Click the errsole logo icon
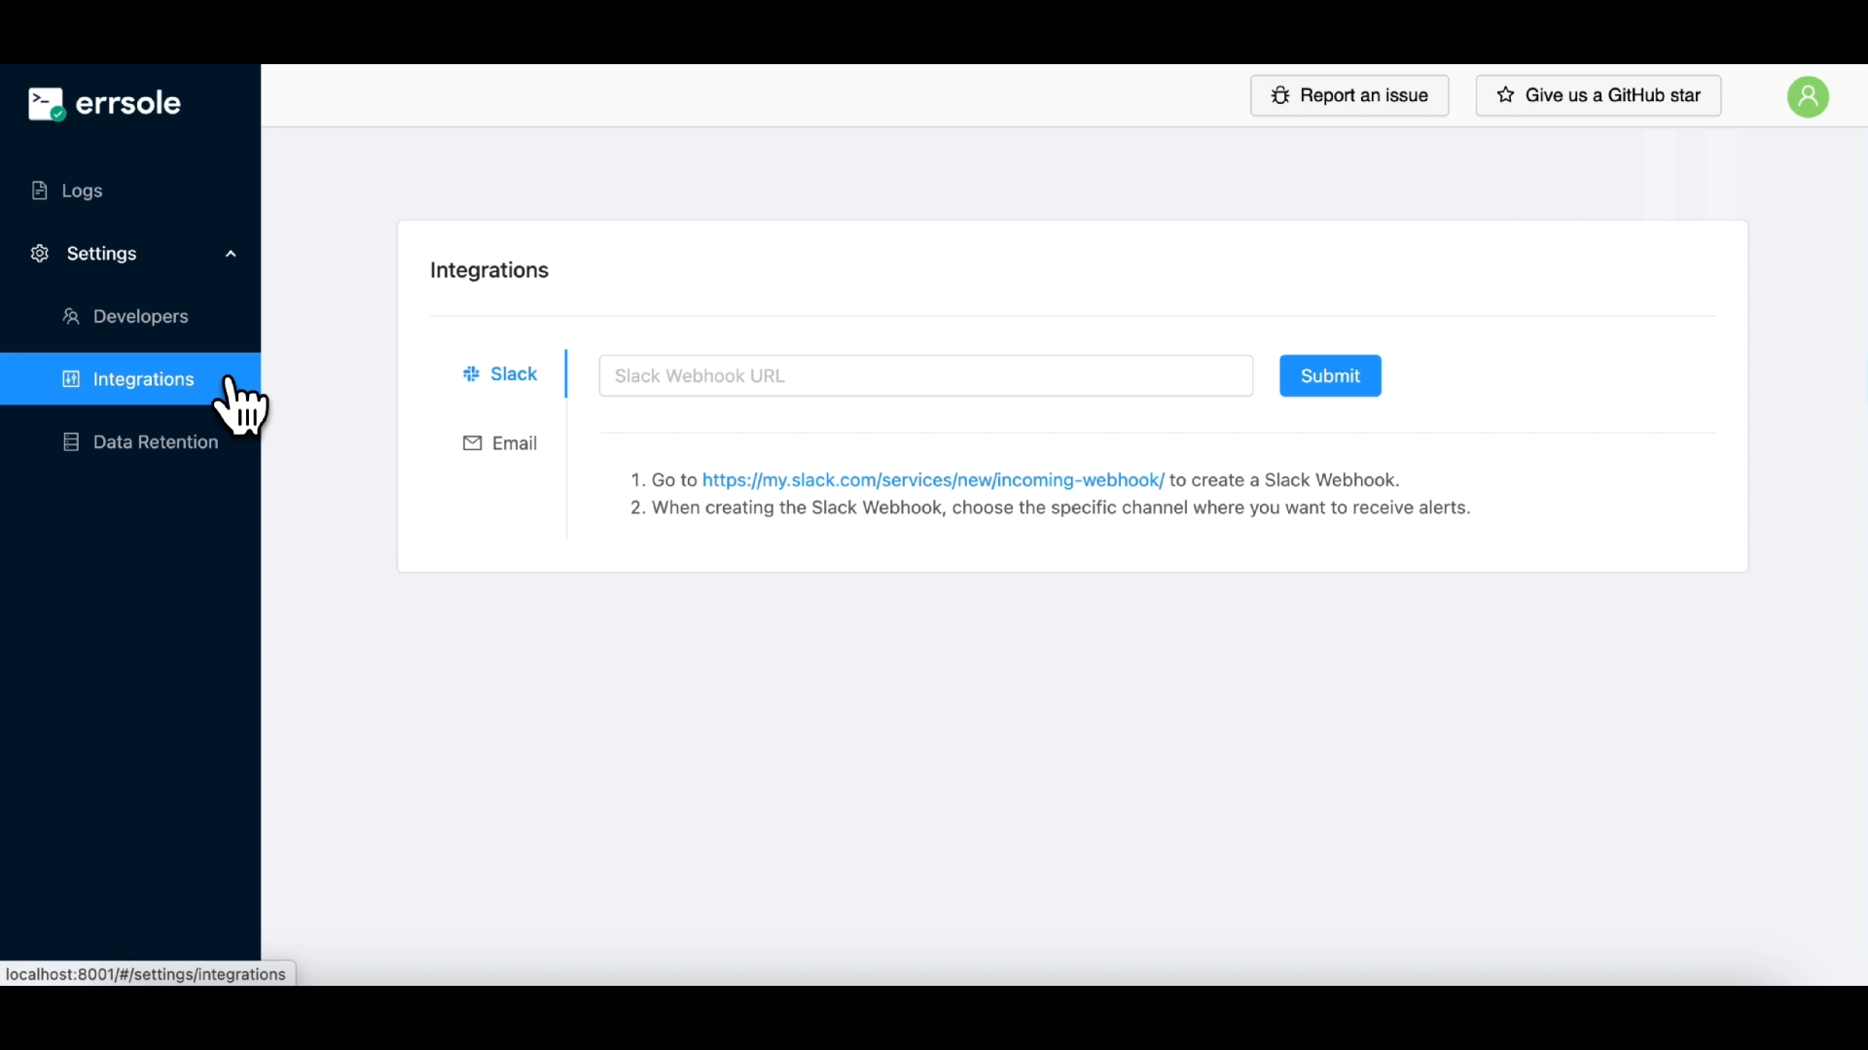This screenshot has height=1050, width=1868. click(46, 104)
